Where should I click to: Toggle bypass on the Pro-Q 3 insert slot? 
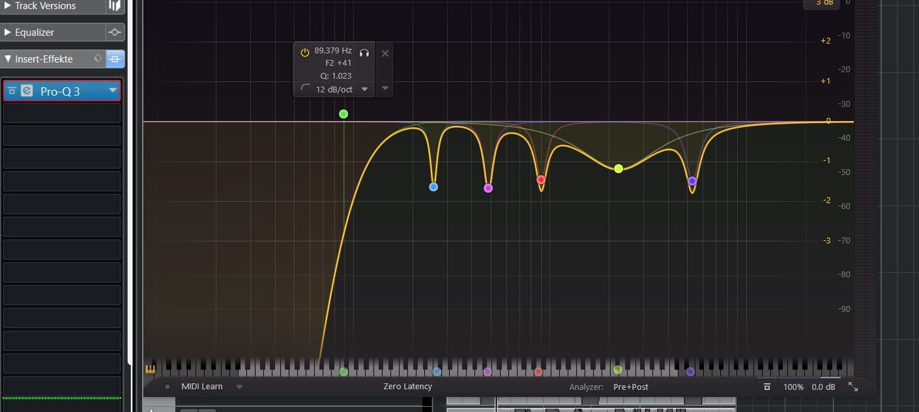tap(12, 91)
